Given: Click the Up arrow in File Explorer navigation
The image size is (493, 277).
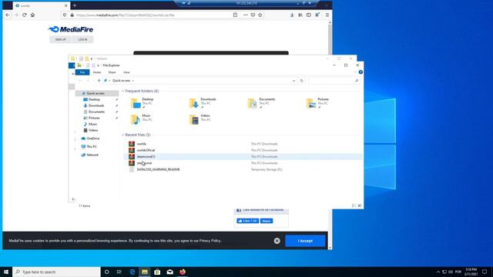Looking at the screenshot, I should click(99, 81).
